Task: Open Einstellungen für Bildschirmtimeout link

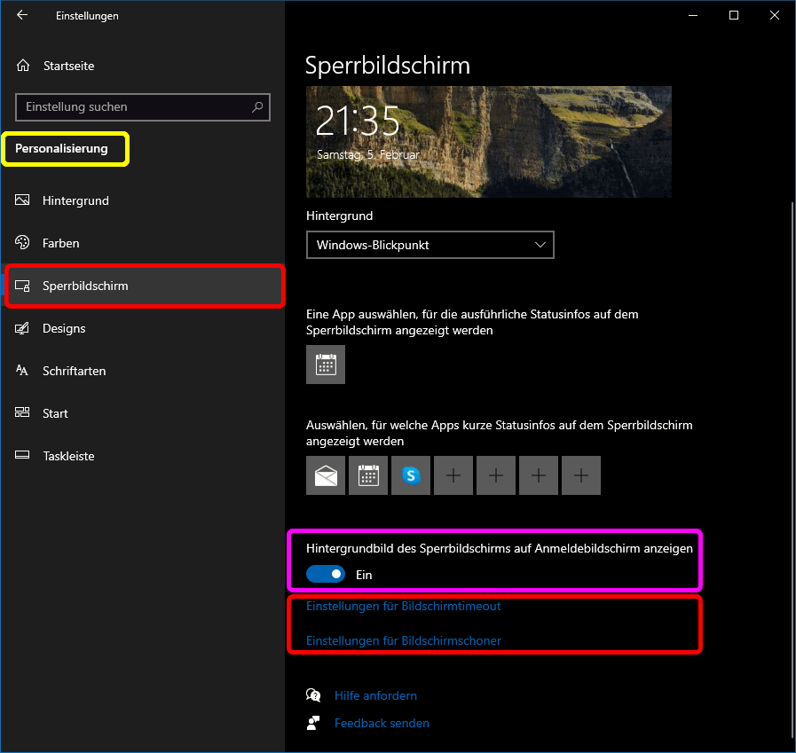Action: (404, 607)
